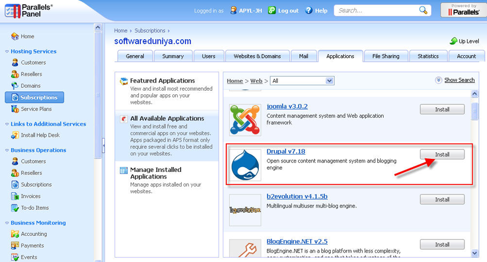Collapse the Business Monitoring section
This screenshot has height=262, width=487.
(7, 223)
